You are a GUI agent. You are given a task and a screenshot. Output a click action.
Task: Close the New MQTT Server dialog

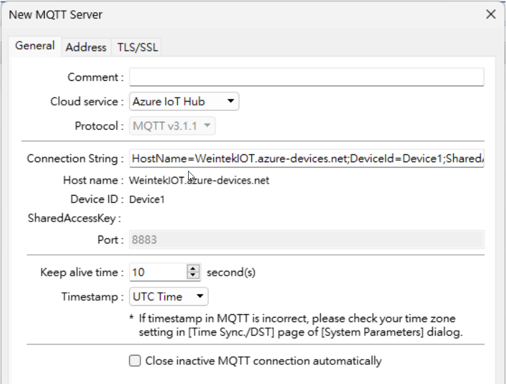pos(491,15)
